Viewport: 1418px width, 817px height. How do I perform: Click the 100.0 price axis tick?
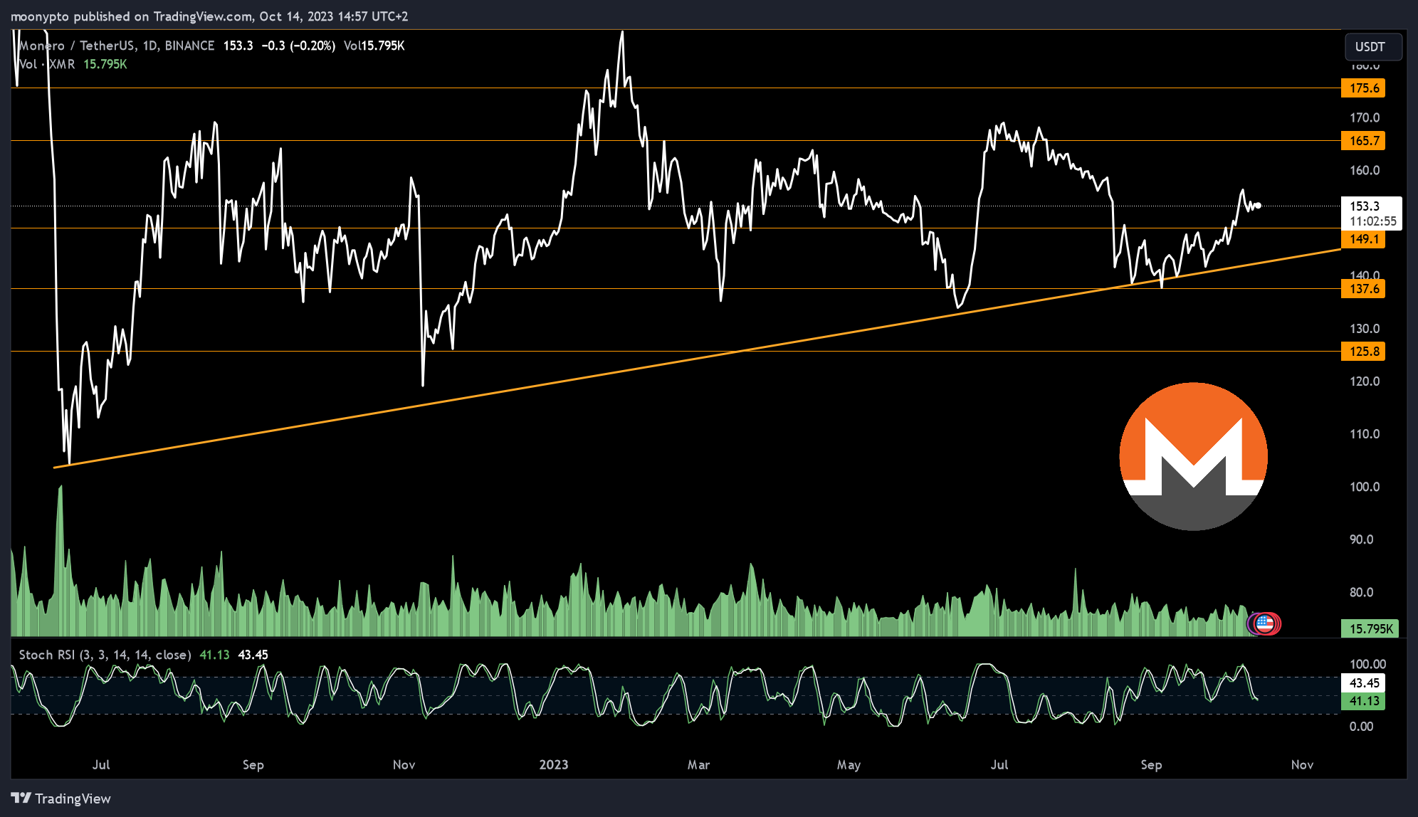[1365, 487]
